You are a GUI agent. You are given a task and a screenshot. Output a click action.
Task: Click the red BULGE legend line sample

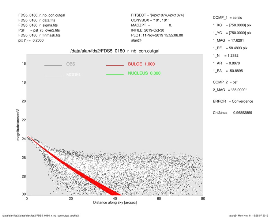(115, 65)
